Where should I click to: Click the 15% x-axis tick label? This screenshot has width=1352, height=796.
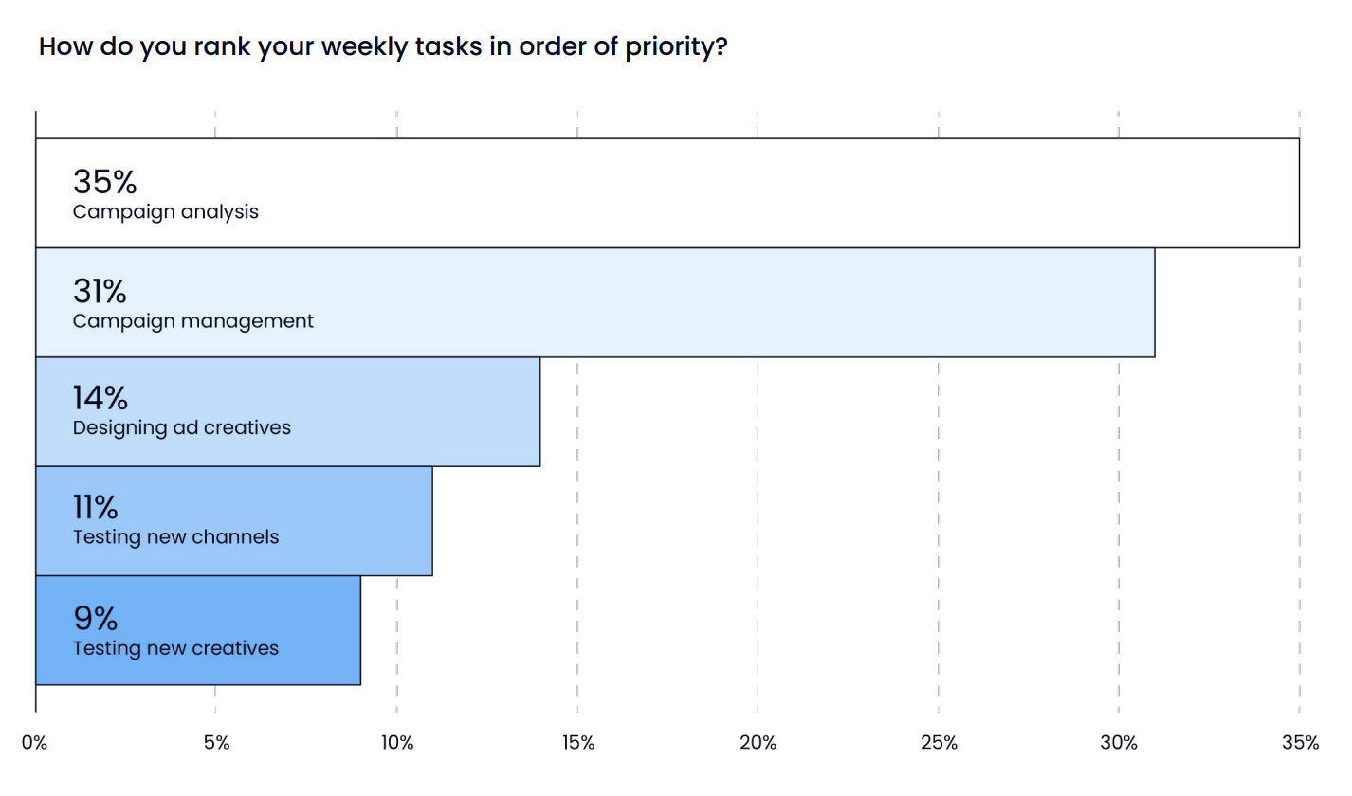click(x=577, y=743)
